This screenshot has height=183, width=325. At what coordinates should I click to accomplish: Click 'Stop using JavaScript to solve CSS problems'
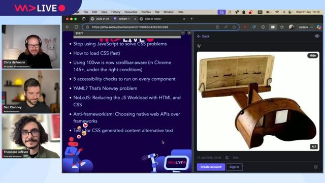[x=120, y=44]
